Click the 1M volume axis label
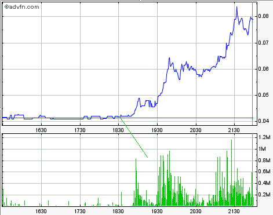Screen dimensions: 273x215 click(263, 149)
